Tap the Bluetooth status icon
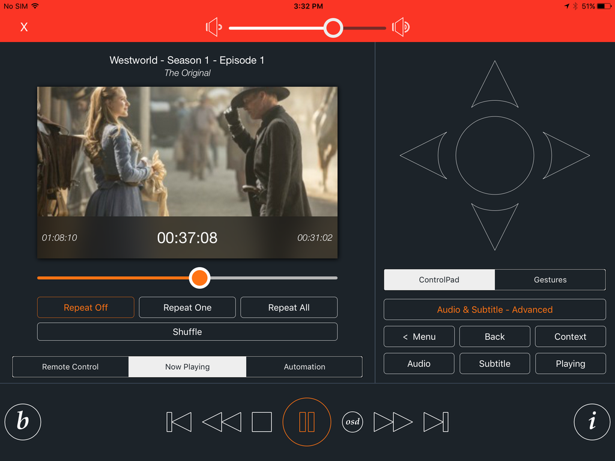Screen dimensions: 615x461 tap(575, 6)
